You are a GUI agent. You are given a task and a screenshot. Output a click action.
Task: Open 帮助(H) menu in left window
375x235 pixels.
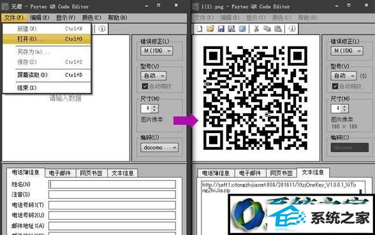pos(117,18)
